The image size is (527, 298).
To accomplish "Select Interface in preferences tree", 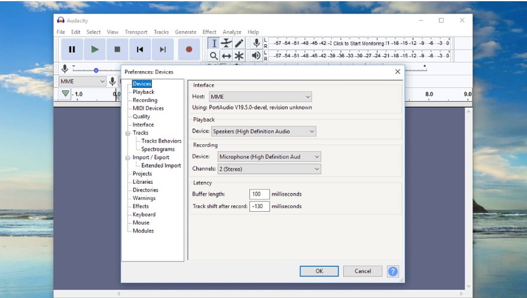I will (143, 124).
